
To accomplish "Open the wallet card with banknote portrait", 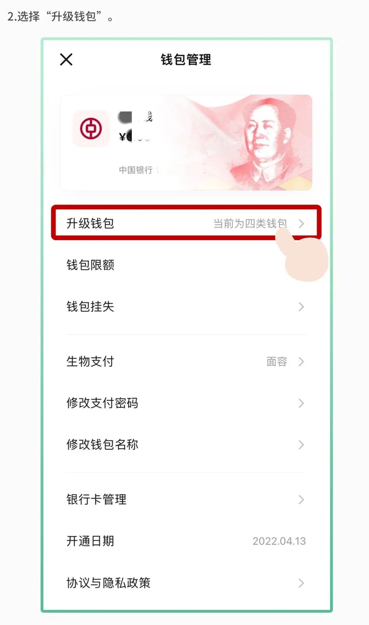I will click(186, 142).
